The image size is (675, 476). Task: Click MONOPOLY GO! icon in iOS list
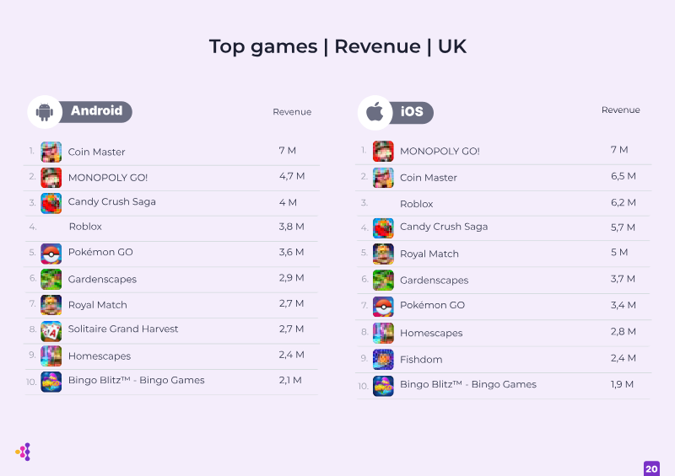click(x=383, y=151)
